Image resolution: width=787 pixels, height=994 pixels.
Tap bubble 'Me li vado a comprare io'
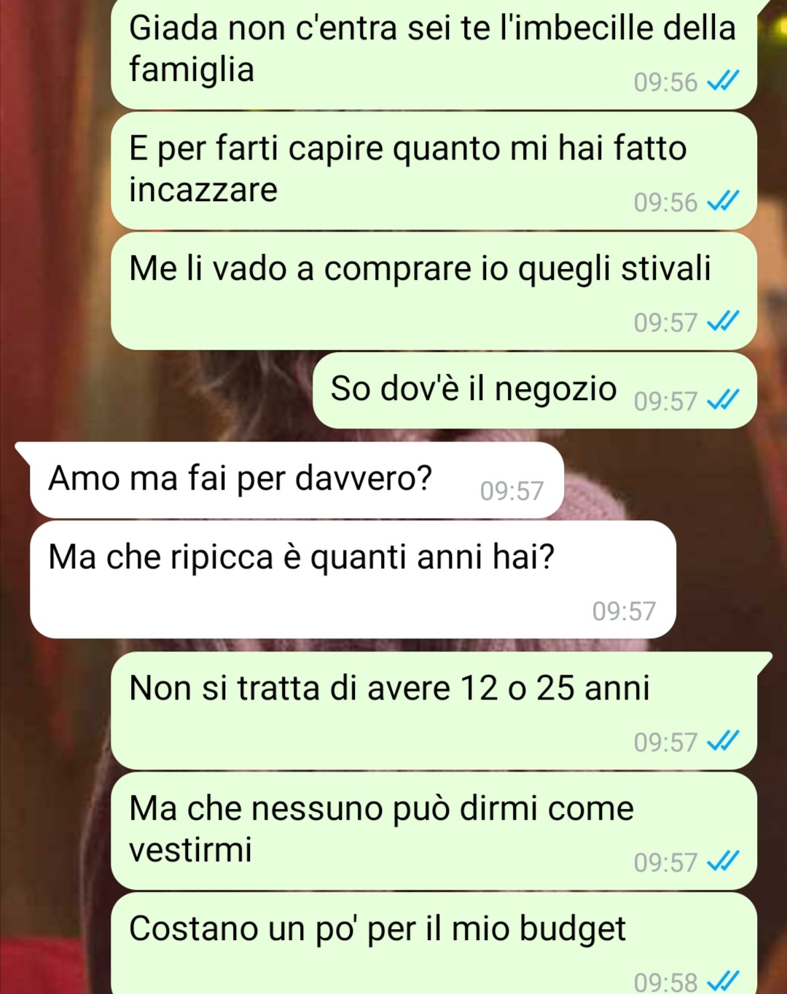(x=434, y=291)
